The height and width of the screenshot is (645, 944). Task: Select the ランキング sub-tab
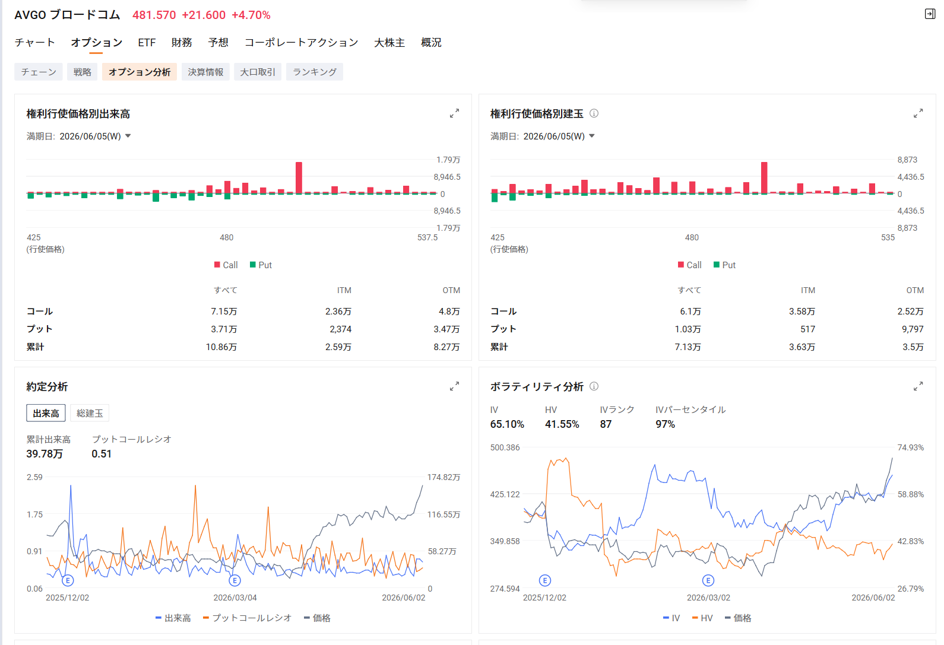point(315,72)
